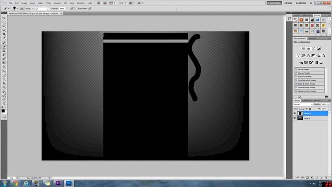The width and height of the screenshot is (332, 187).
Task: Hide the Layer 1 layer
Action: point(295,118)
